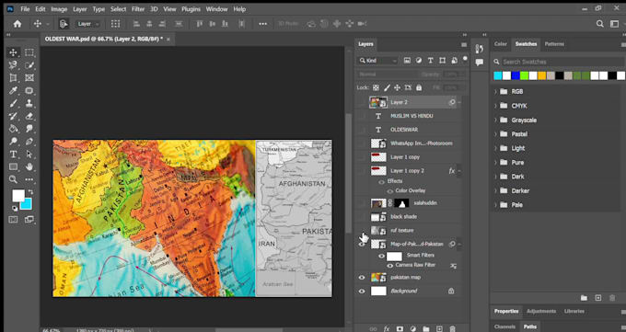
Task: Select the Zoom tool
Action: pyautogui.click(x=13, y=179)
